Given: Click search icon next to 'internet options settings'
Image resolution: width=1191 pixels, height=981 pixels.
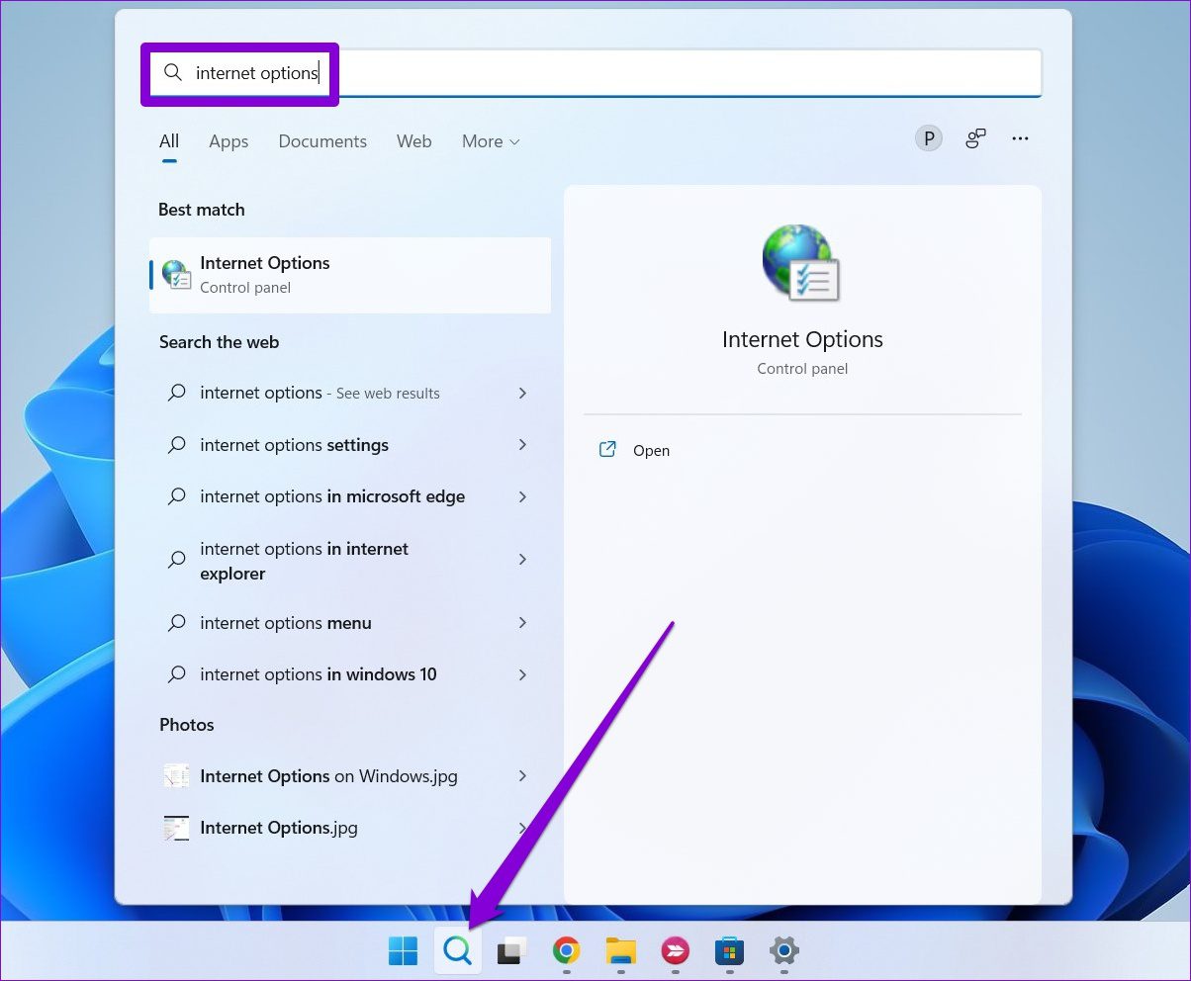Looking at the screenshot, I should [x=176, y=445].
